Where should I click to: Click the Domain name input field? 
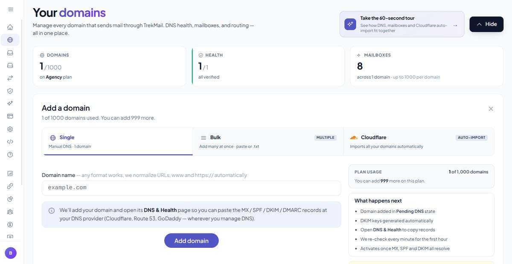click(x=191, y=188)
